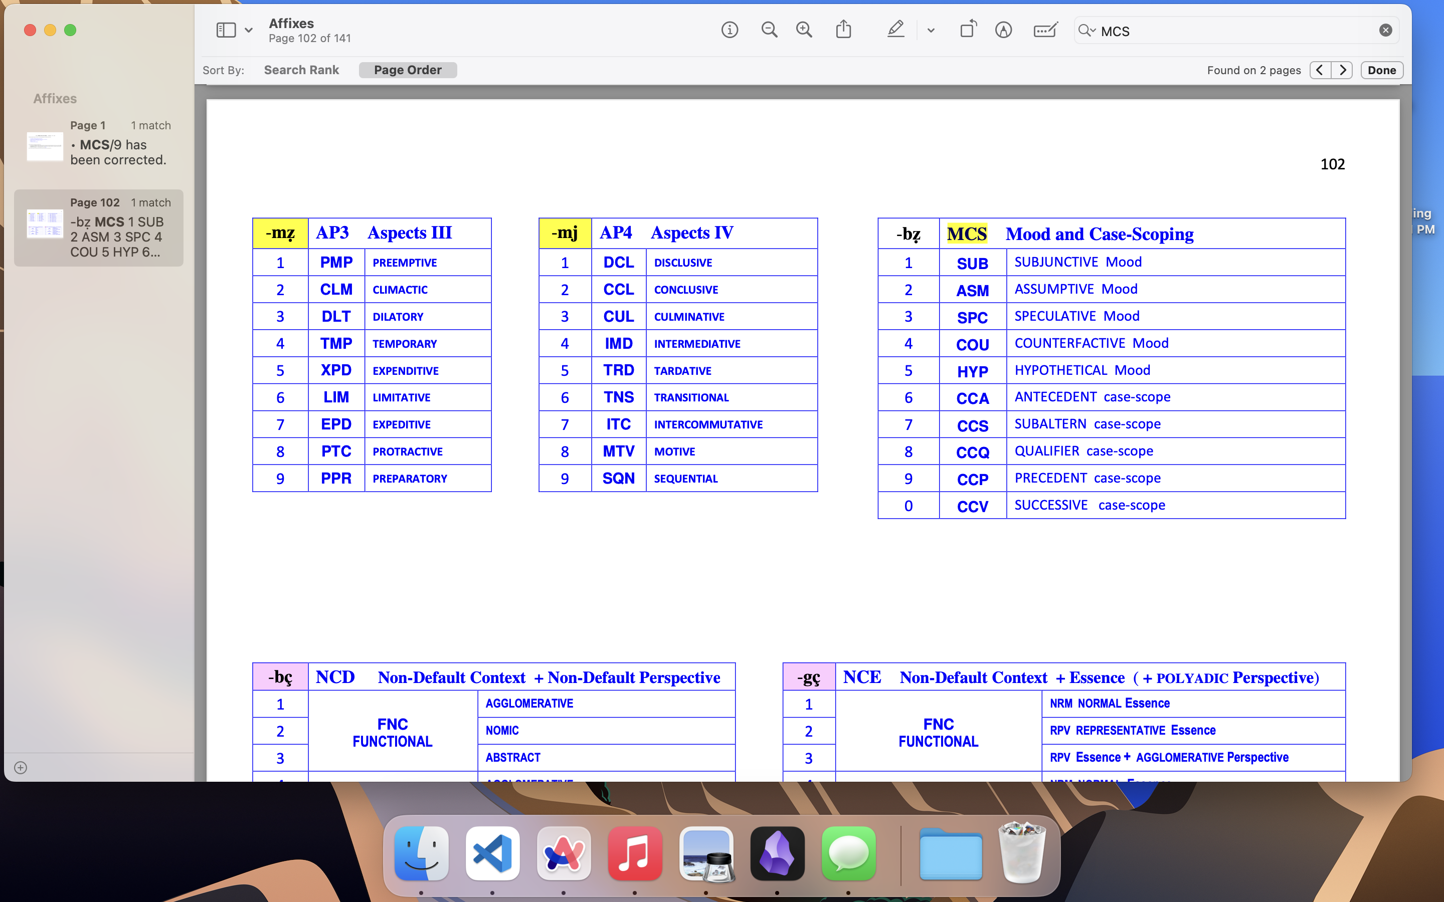
Task: Toggle the sidebar view button
Action: [x=226, y=30]
